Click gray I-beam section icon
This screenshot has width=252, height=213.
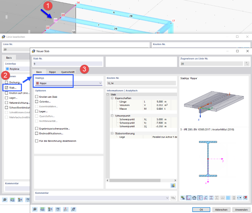pos(217,198)
